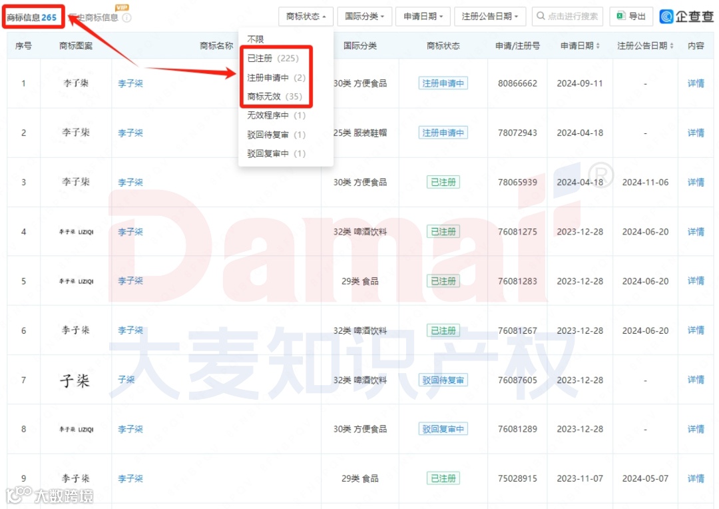Click the 李子柒 name link in row 4
719x509 pixels.
(x=130, y=232)
